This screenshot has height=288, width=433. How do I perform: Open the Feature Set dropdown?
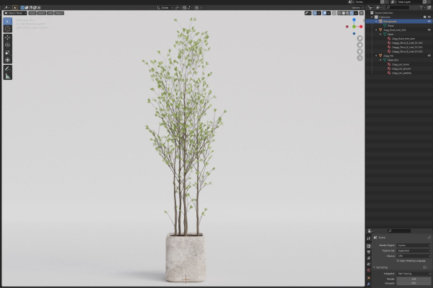[414, 251]
